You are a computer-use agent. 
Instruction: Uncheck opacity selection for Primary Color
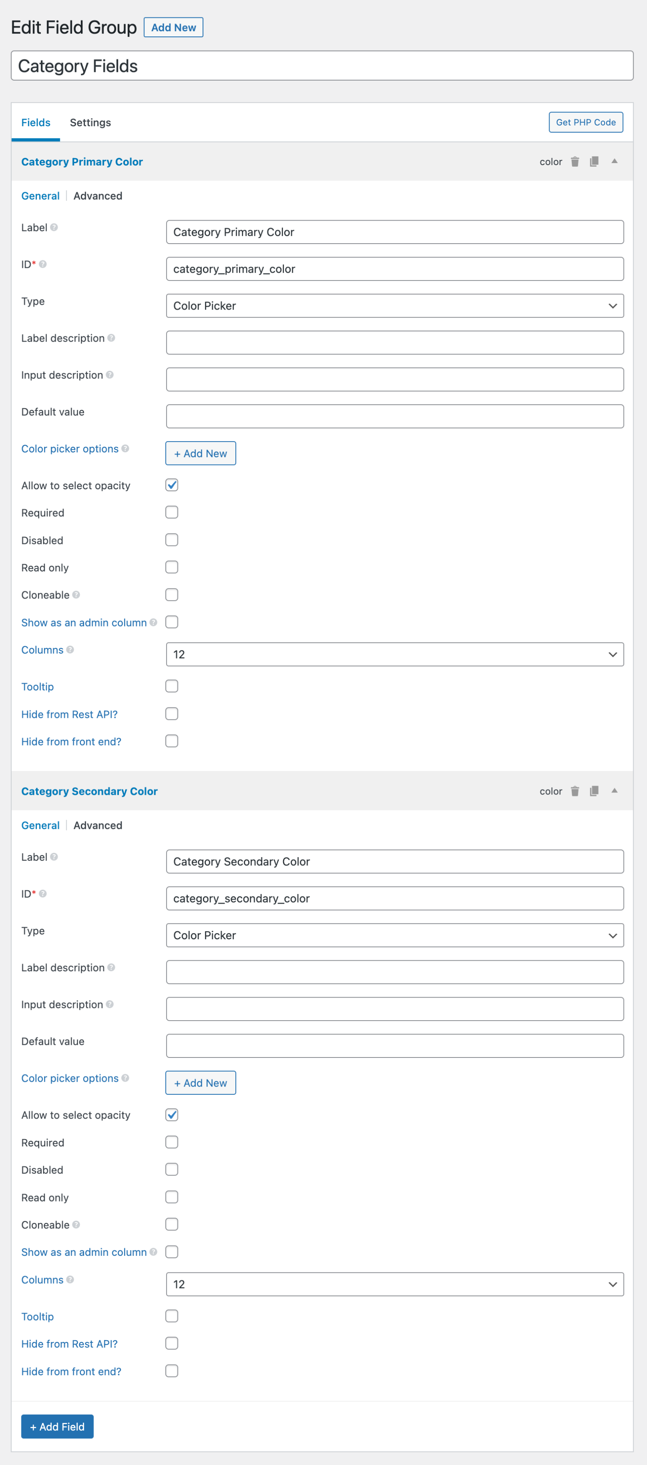(x=171, y=485)
